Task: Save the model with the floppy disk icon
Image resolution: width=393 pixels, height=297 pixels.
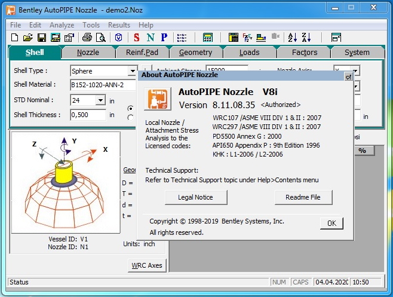Action: 42,38
